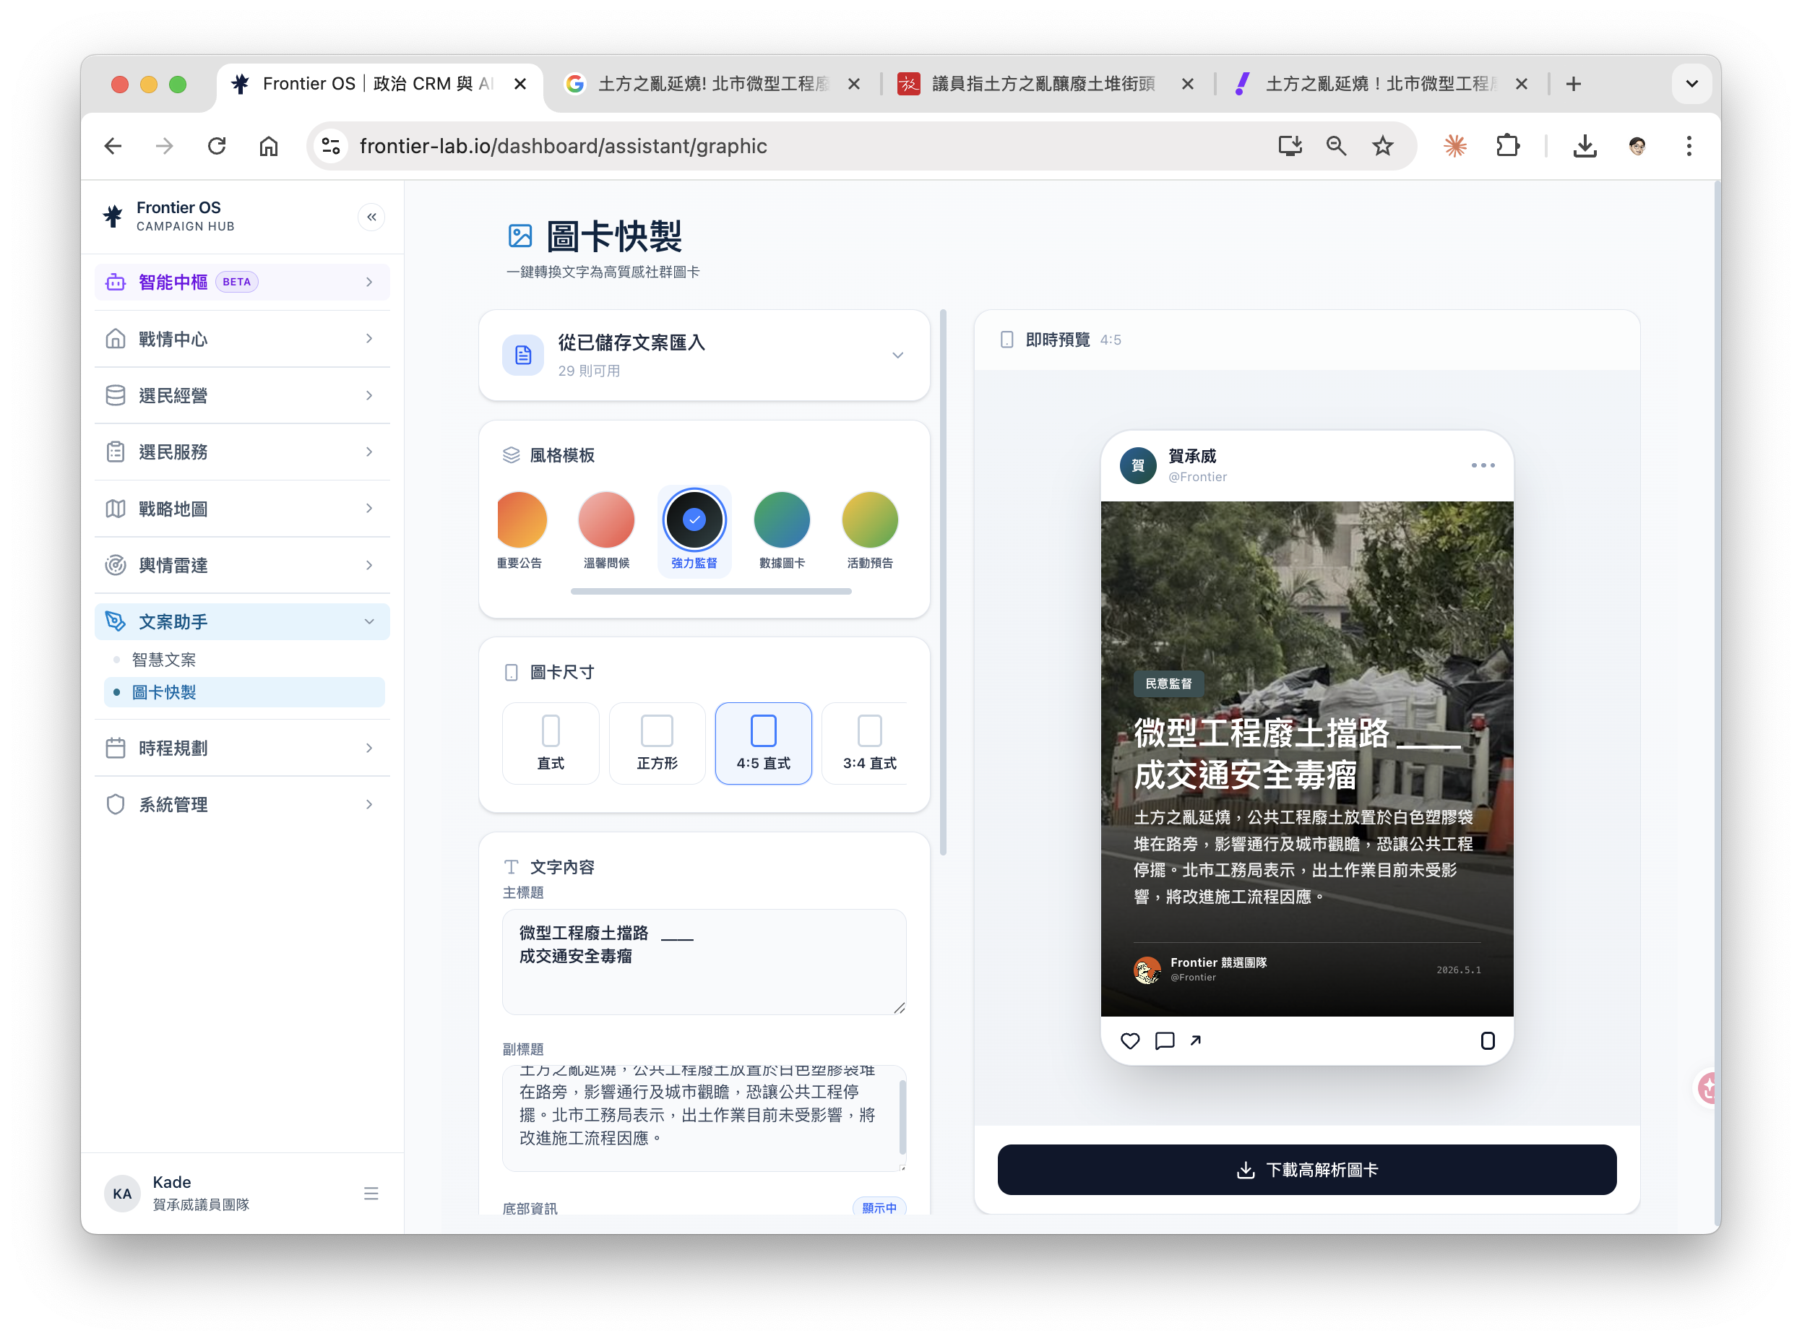Collapse the sidebar with double-chevron icon
The width and height of the screenshot is (1802, 1341).
click(x=371, y=217)
